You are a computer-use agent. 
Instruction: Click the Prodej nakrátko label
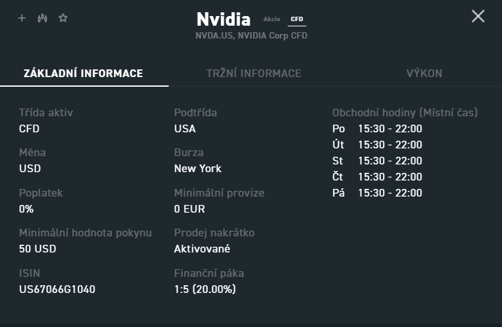pyautogui.click(x=214, y=233)
